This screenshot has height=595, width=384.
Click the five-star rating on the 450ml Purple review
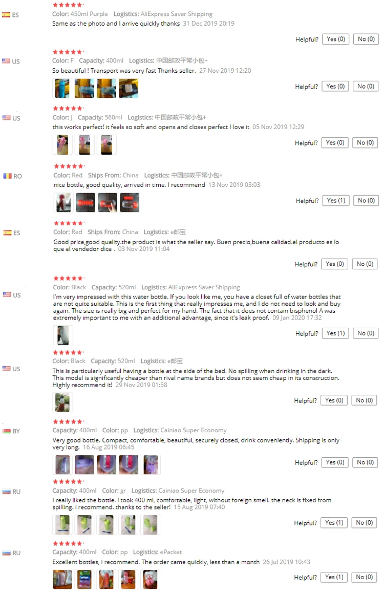tap(68, 5)
